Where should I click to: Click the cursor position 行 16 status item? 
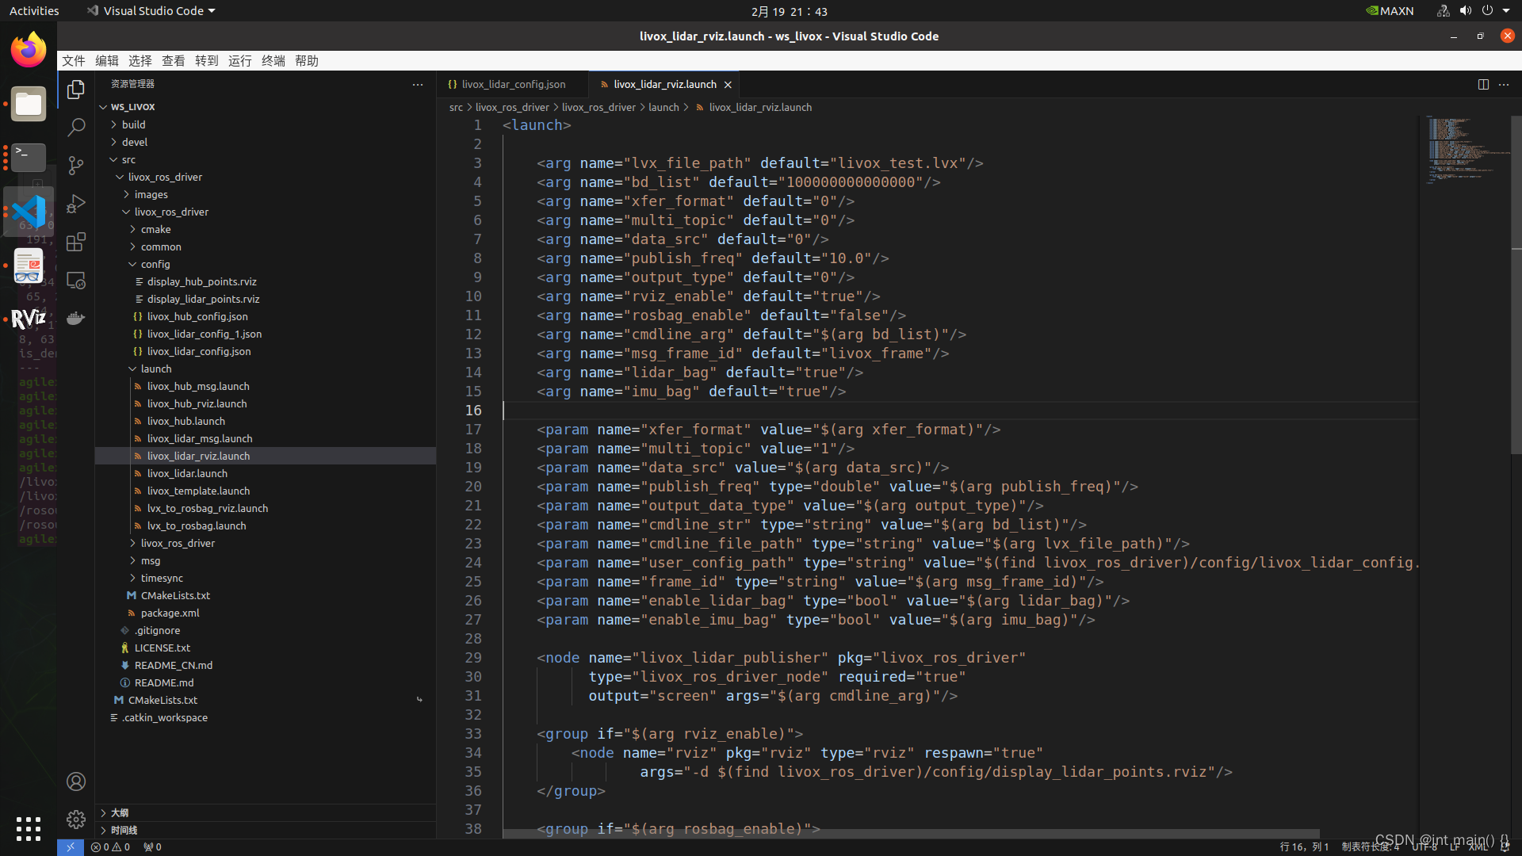coord(1304,847)
